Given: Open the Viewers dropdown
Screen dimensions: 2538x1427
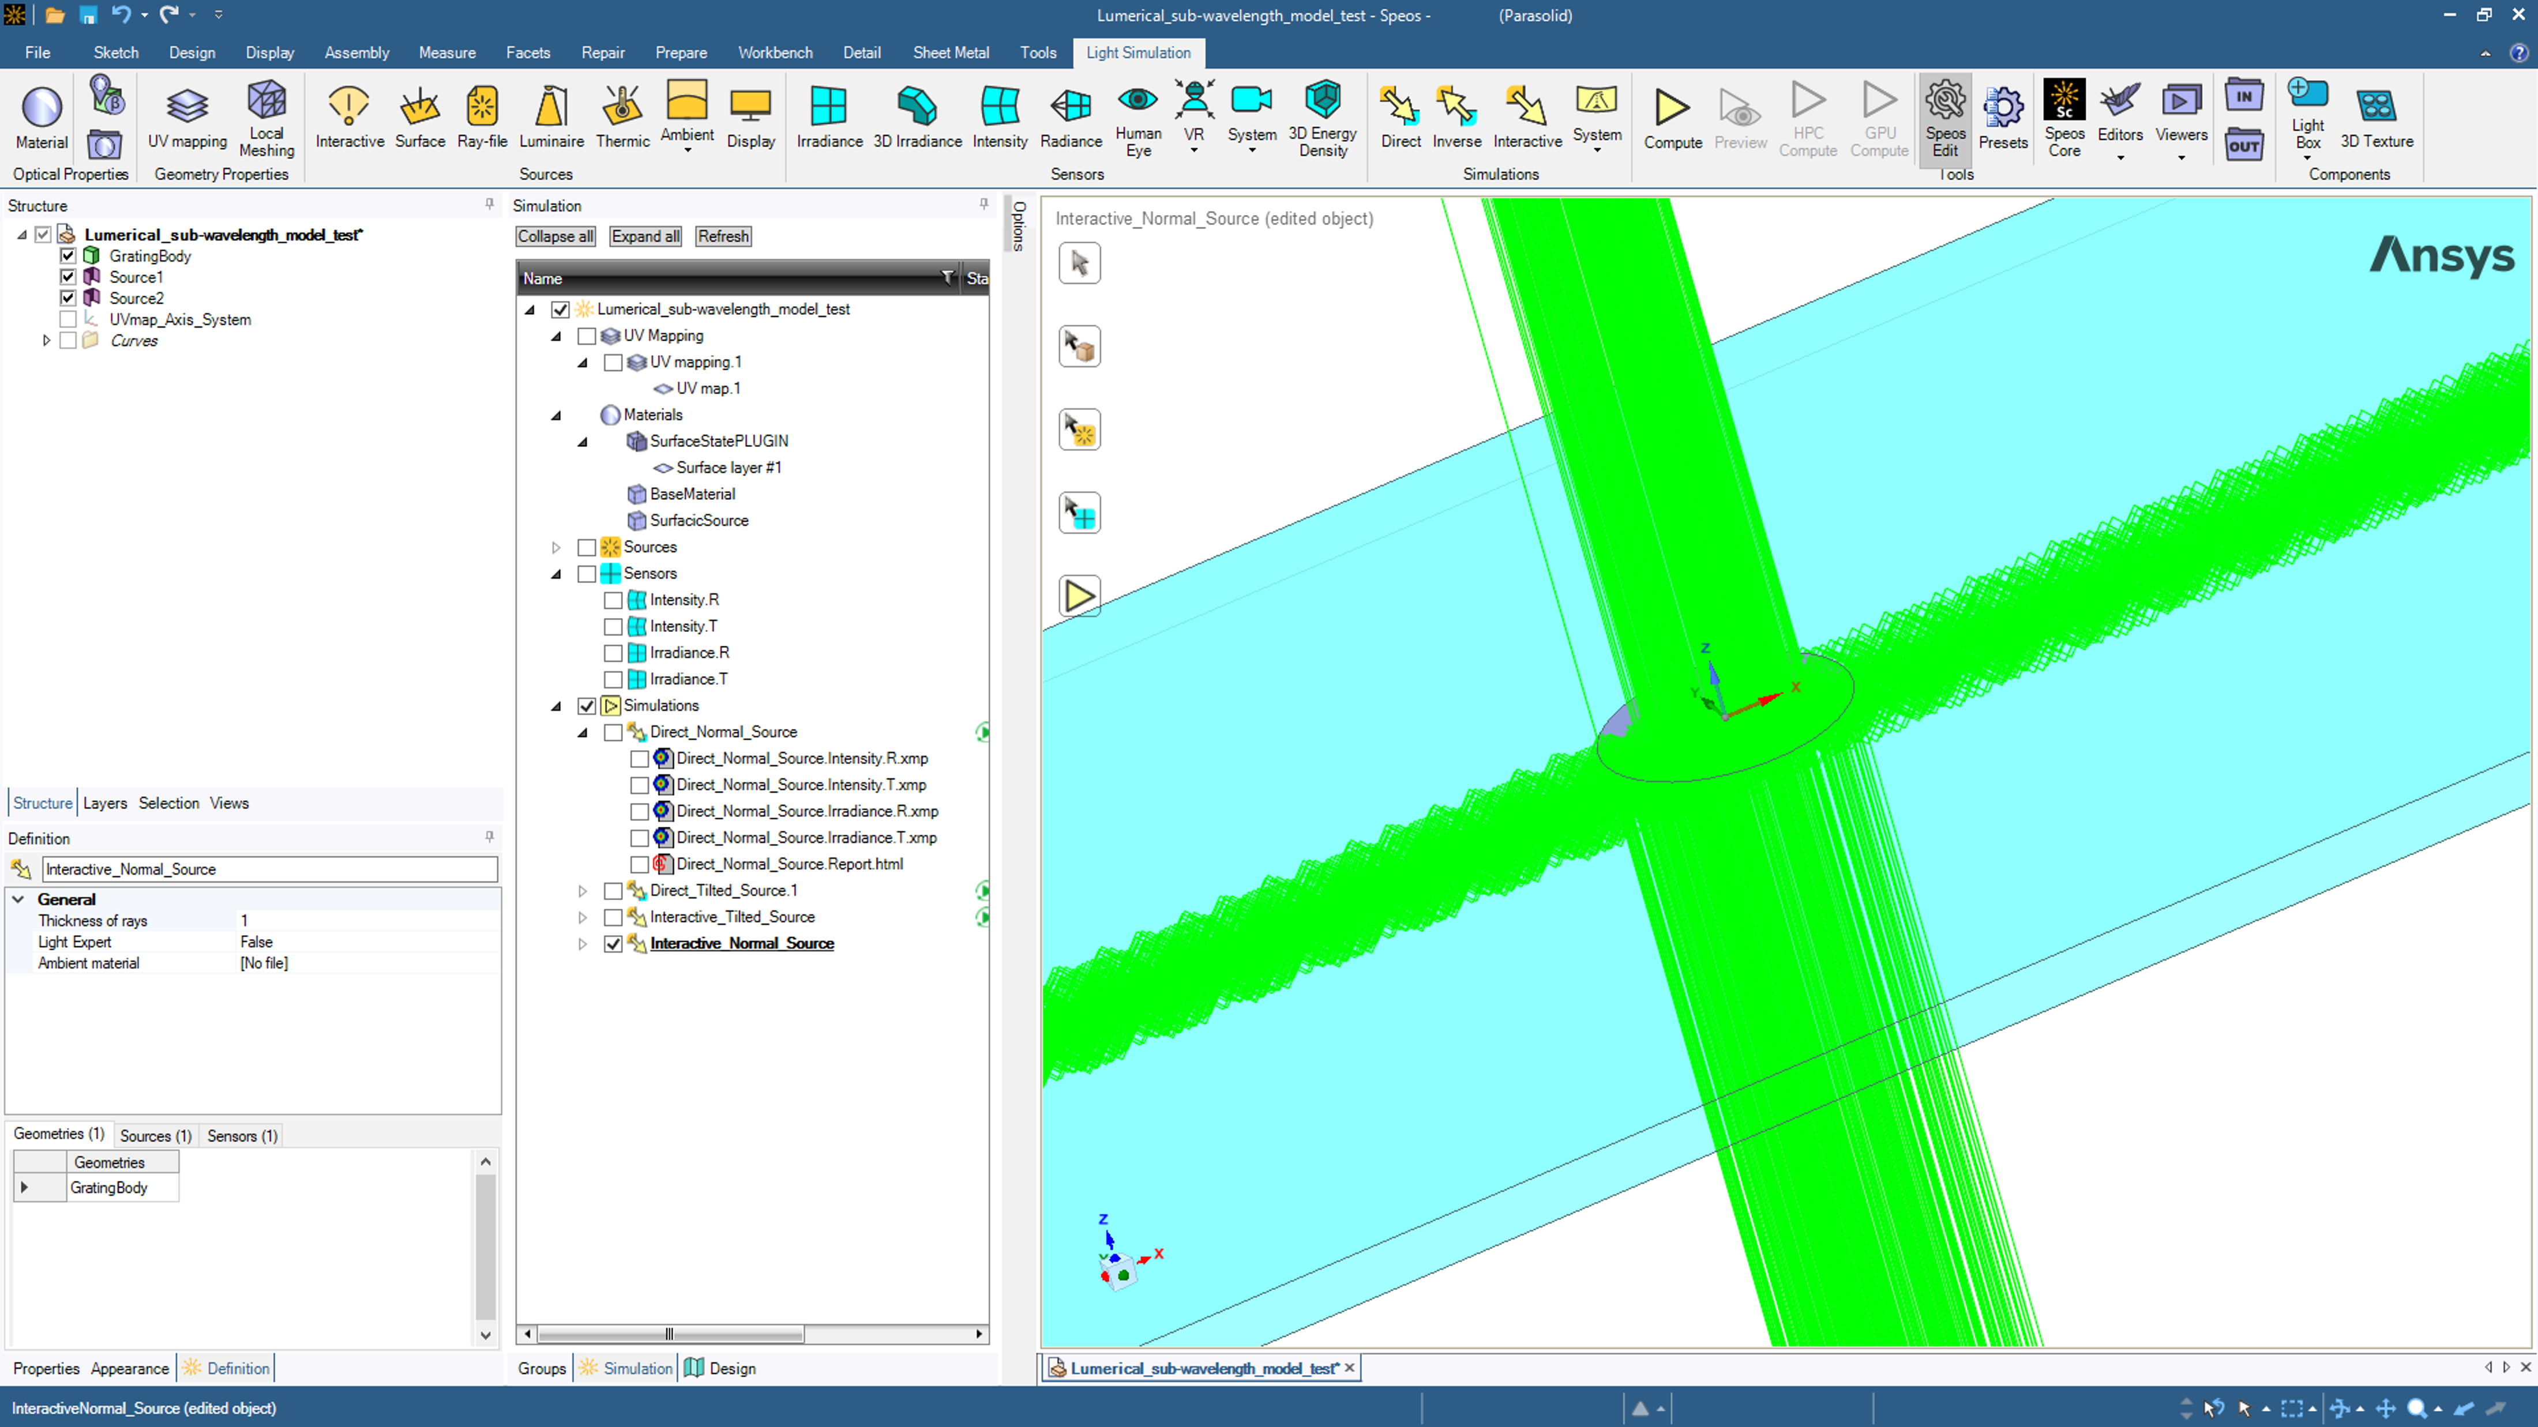Looking at the screenshot, I should 2180,157.
